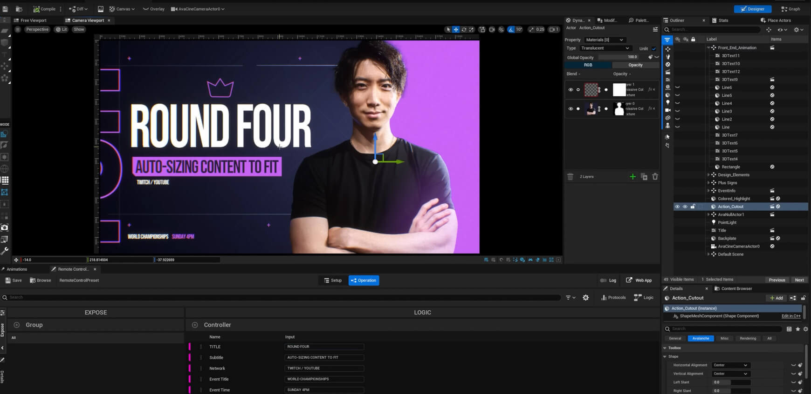Delete selected layer using right trash icon

click(x=655, y=177)
